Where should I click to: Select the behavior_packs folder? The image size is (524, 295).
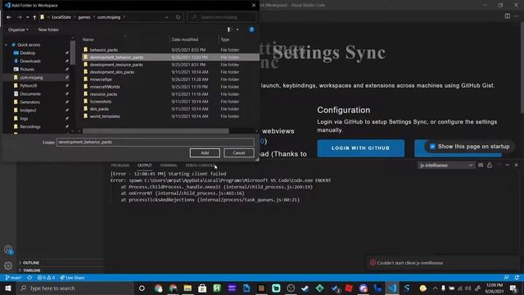coord(104,50)
